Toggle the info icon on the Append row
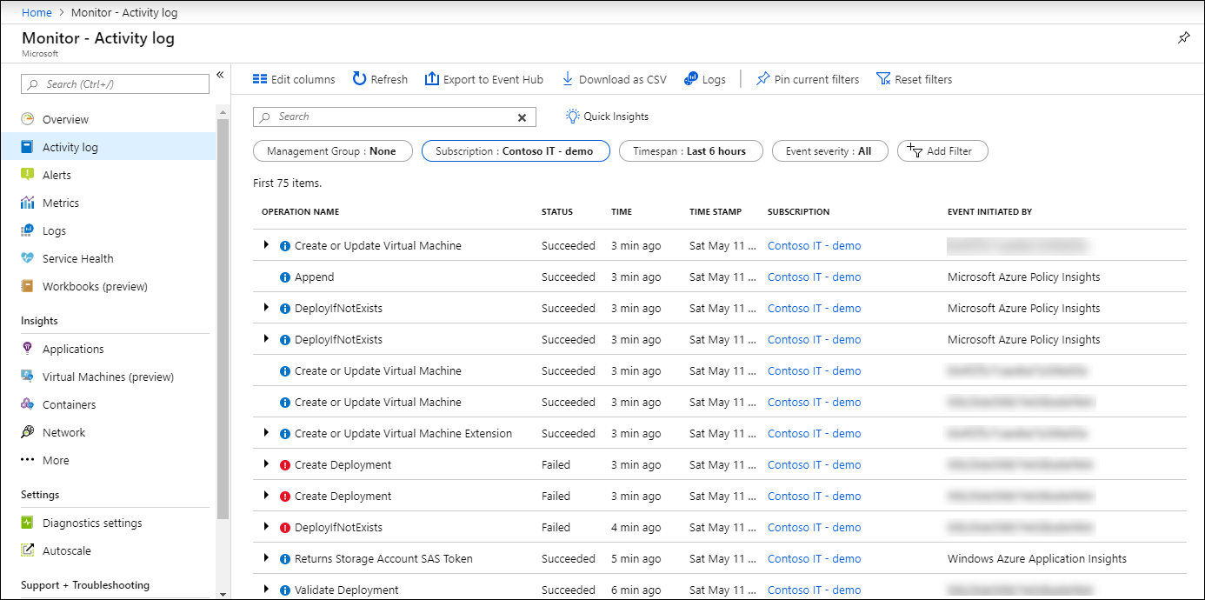This screenshot has width=1205, height=600. point(287,277)
